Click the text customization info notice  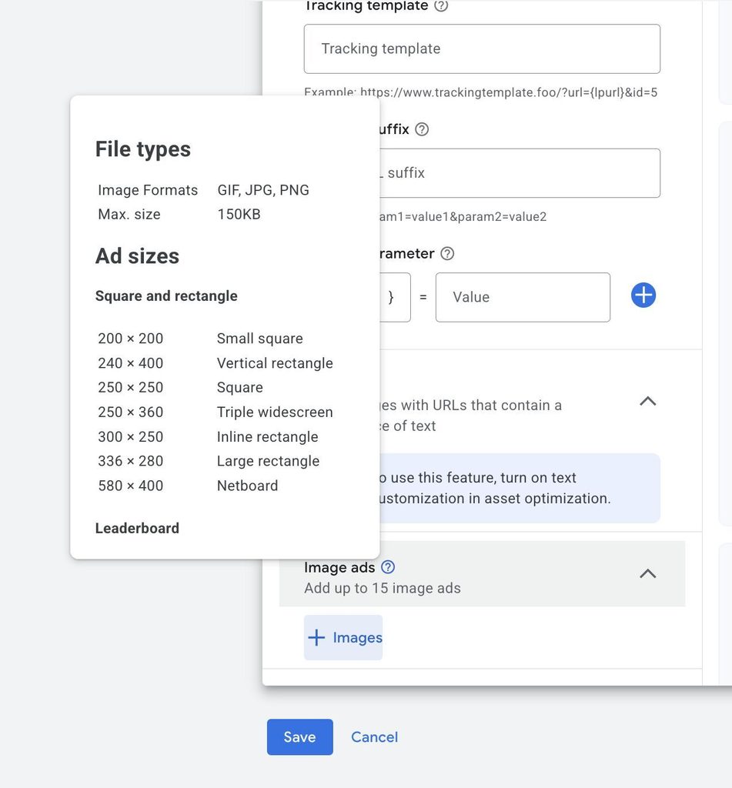[x=520, y=488]
